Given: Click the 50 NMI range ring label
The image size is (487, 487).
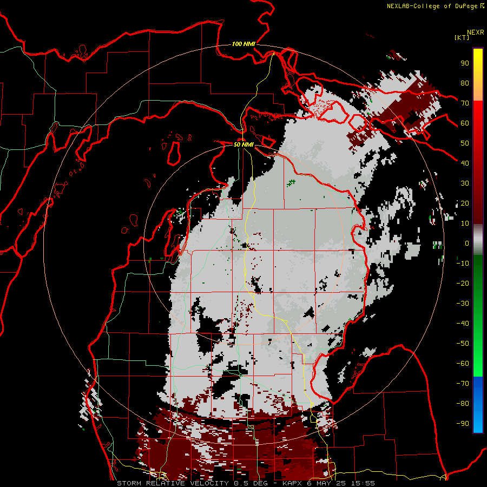Looking at the screenshot, I should click(243, 144).
